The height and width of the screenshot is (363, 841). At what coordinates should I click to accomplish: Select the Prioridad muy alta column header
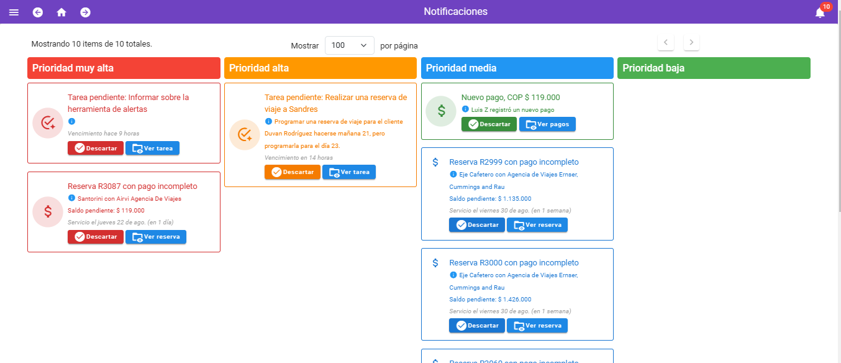(124, 68)
